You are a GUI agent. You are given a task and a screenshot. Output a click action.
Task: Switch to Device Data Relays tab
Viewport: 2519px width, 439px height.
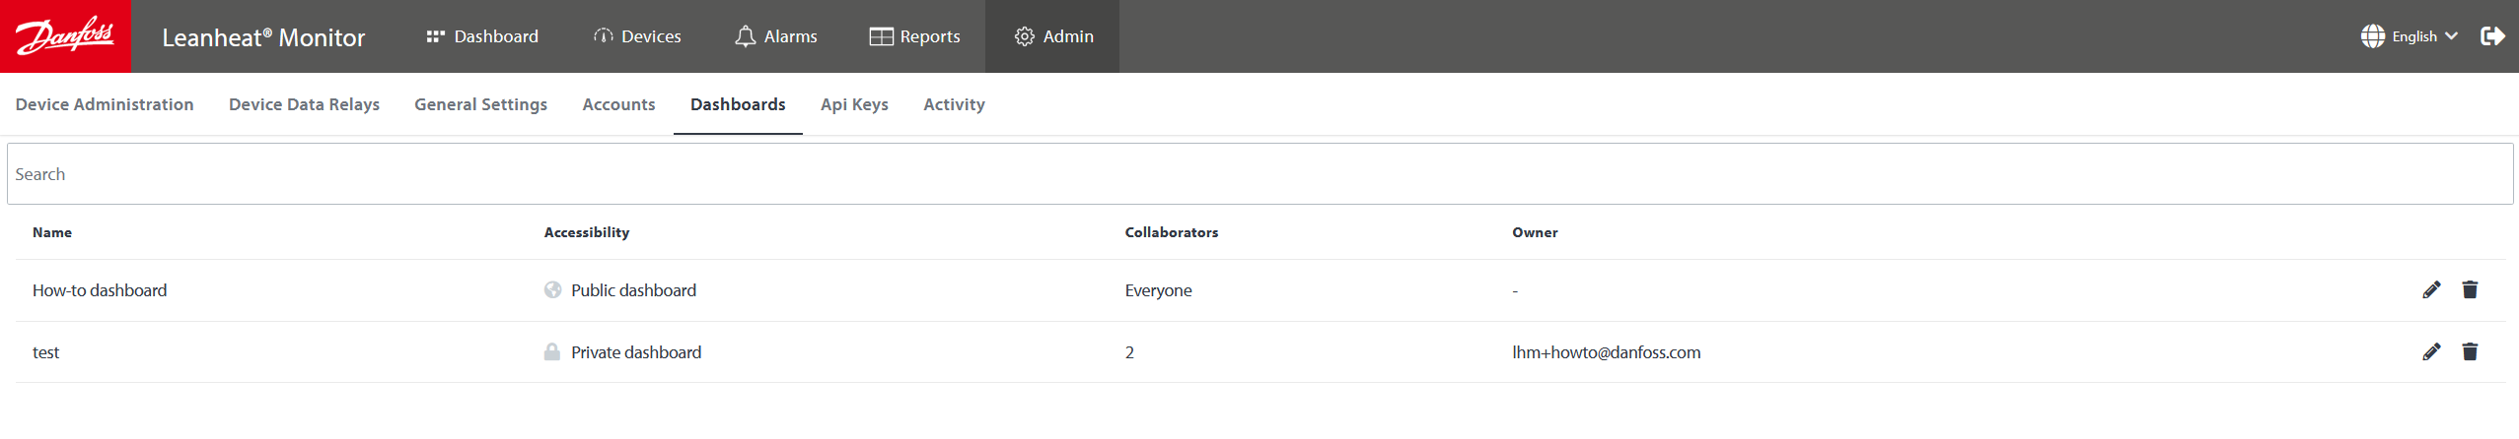[x=304, y=104]
